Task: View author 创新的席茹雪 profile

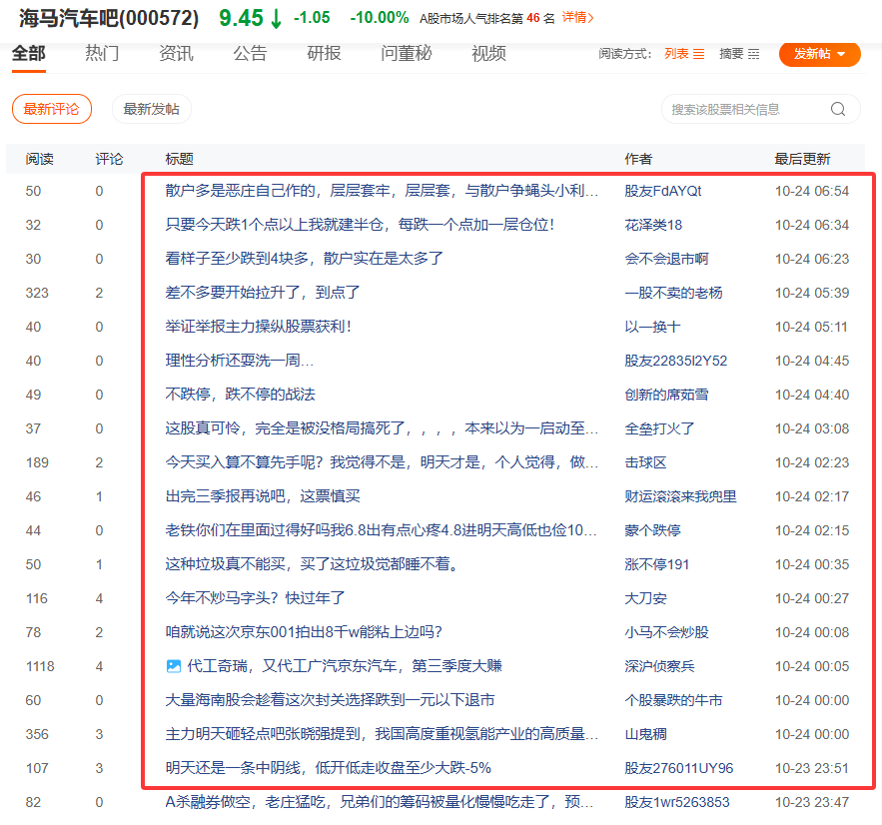Action: [x=666, y=395]
